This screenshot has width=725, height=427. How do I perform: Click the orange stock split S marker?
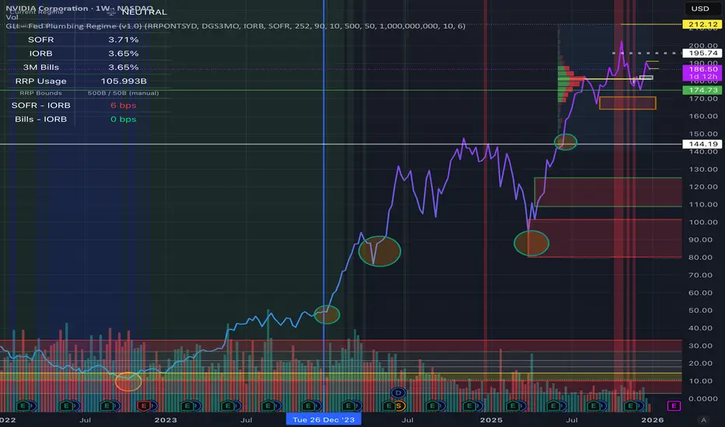pyautogui.click(x=398, y=406)
